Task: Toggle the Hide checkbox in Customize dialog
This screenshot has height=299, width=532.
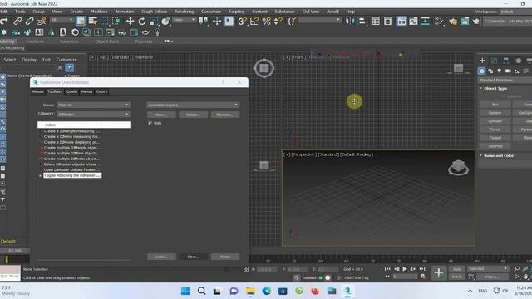Action: [x=150, y=123]
